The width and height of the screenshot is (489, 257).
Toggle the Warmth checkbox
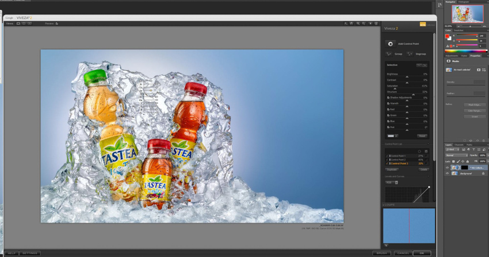pos(388,103)
